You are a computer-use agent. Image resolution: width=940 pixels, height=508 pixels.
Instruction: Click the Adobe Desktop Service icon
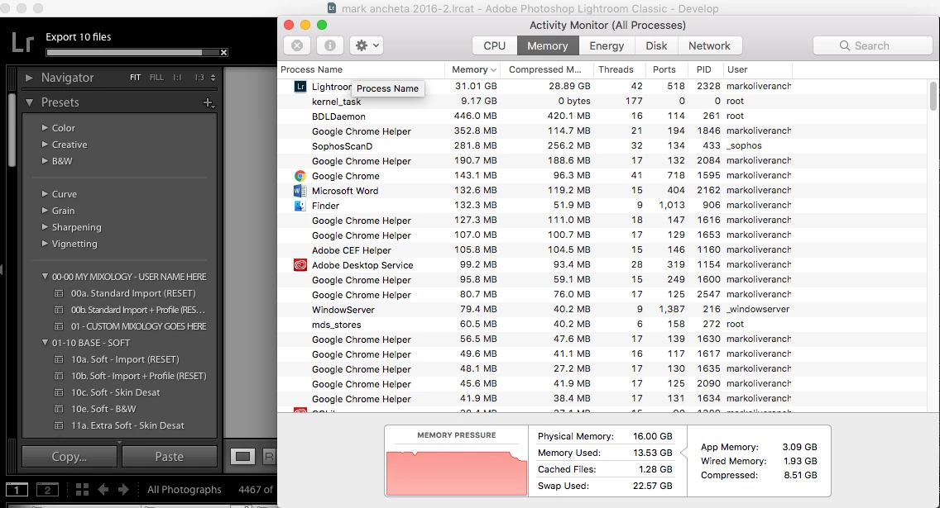click(x=300, y=265)
